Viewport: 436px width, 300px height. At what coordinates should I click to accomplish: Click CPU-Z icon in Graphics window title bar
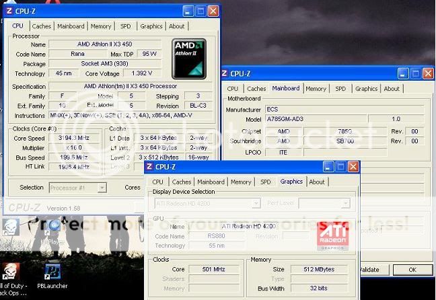point(149,167)
